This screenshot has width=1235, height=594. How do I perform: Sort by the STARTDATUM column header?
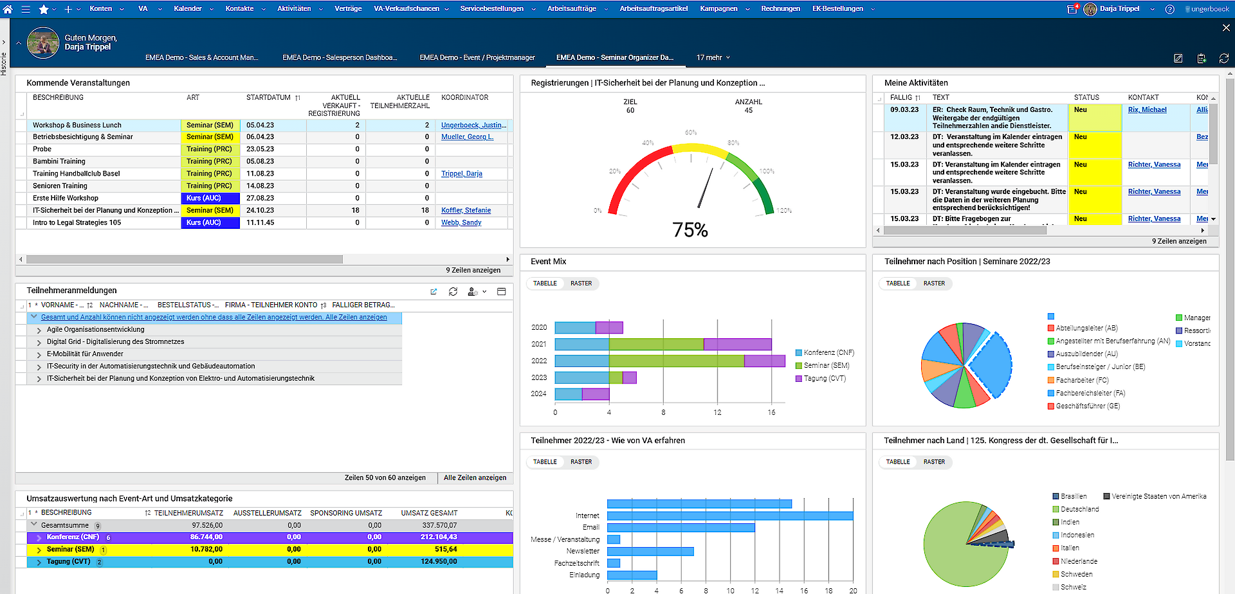pyautogui.click(x=268, y=98)
